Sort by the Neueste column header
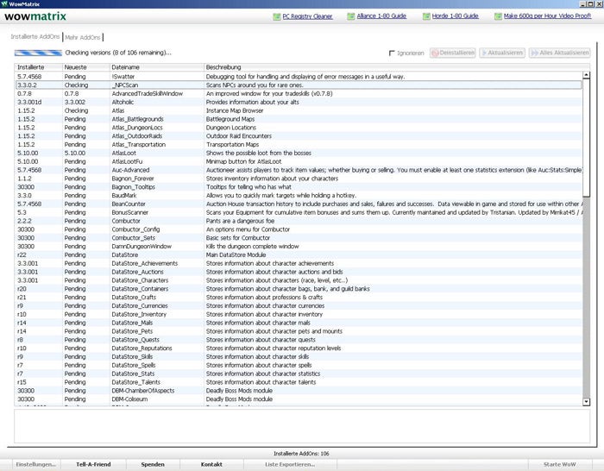The width and height of the screenshot is (604, 471). click(x=86, y=67)
